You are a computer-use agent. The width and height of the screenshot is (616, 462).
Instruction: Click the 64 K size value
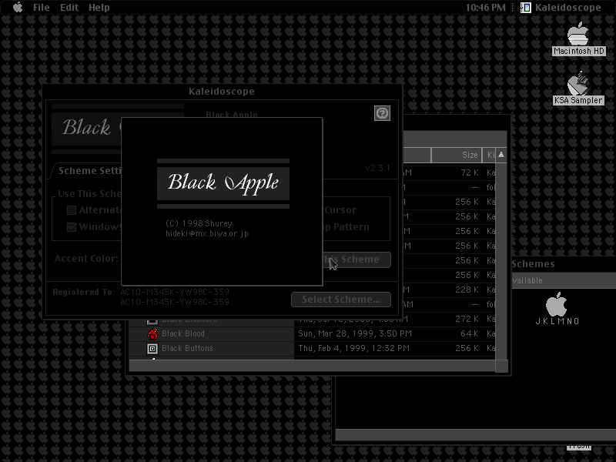pyautogui.click(x=470, y=334)
